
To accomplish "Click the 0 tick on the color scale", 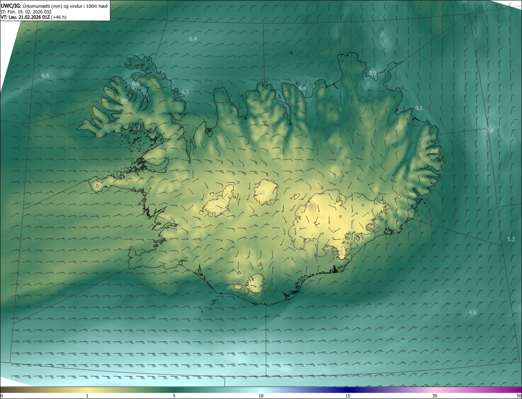I will (x=2, y=396).
